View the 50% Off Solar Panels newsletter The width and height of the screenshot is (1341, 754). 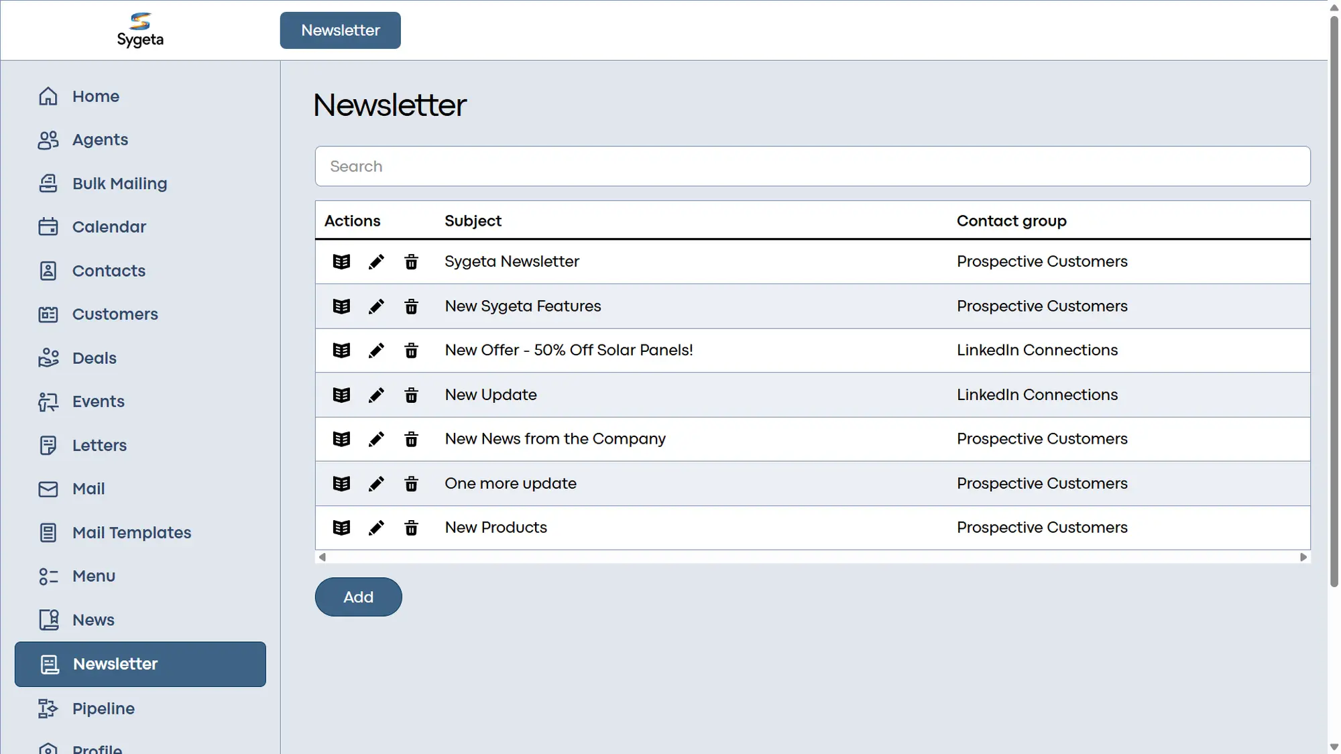pyautogui.click(x=341, y=351)
